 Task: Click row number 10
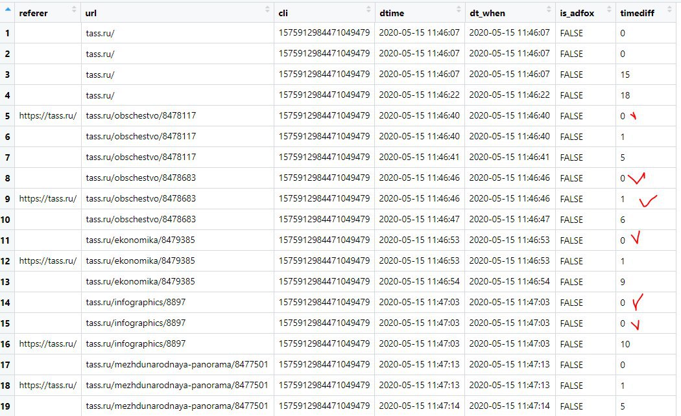[x=5, y=220]
